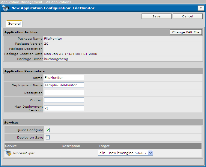Click the Application Management - All Applications breadcrumb
206x167 pixels.
36,2
